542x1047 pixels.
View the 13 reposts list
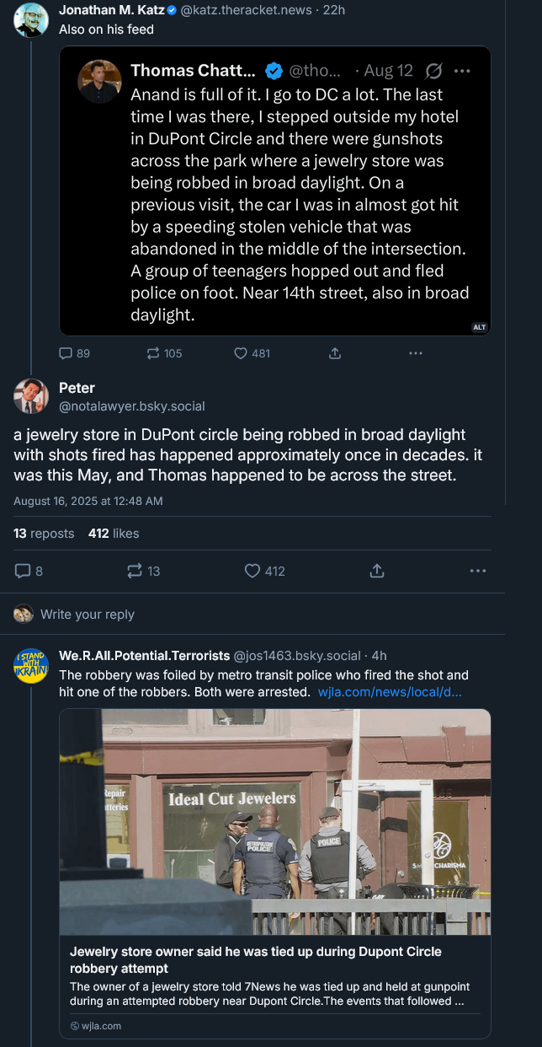point(44,533)
